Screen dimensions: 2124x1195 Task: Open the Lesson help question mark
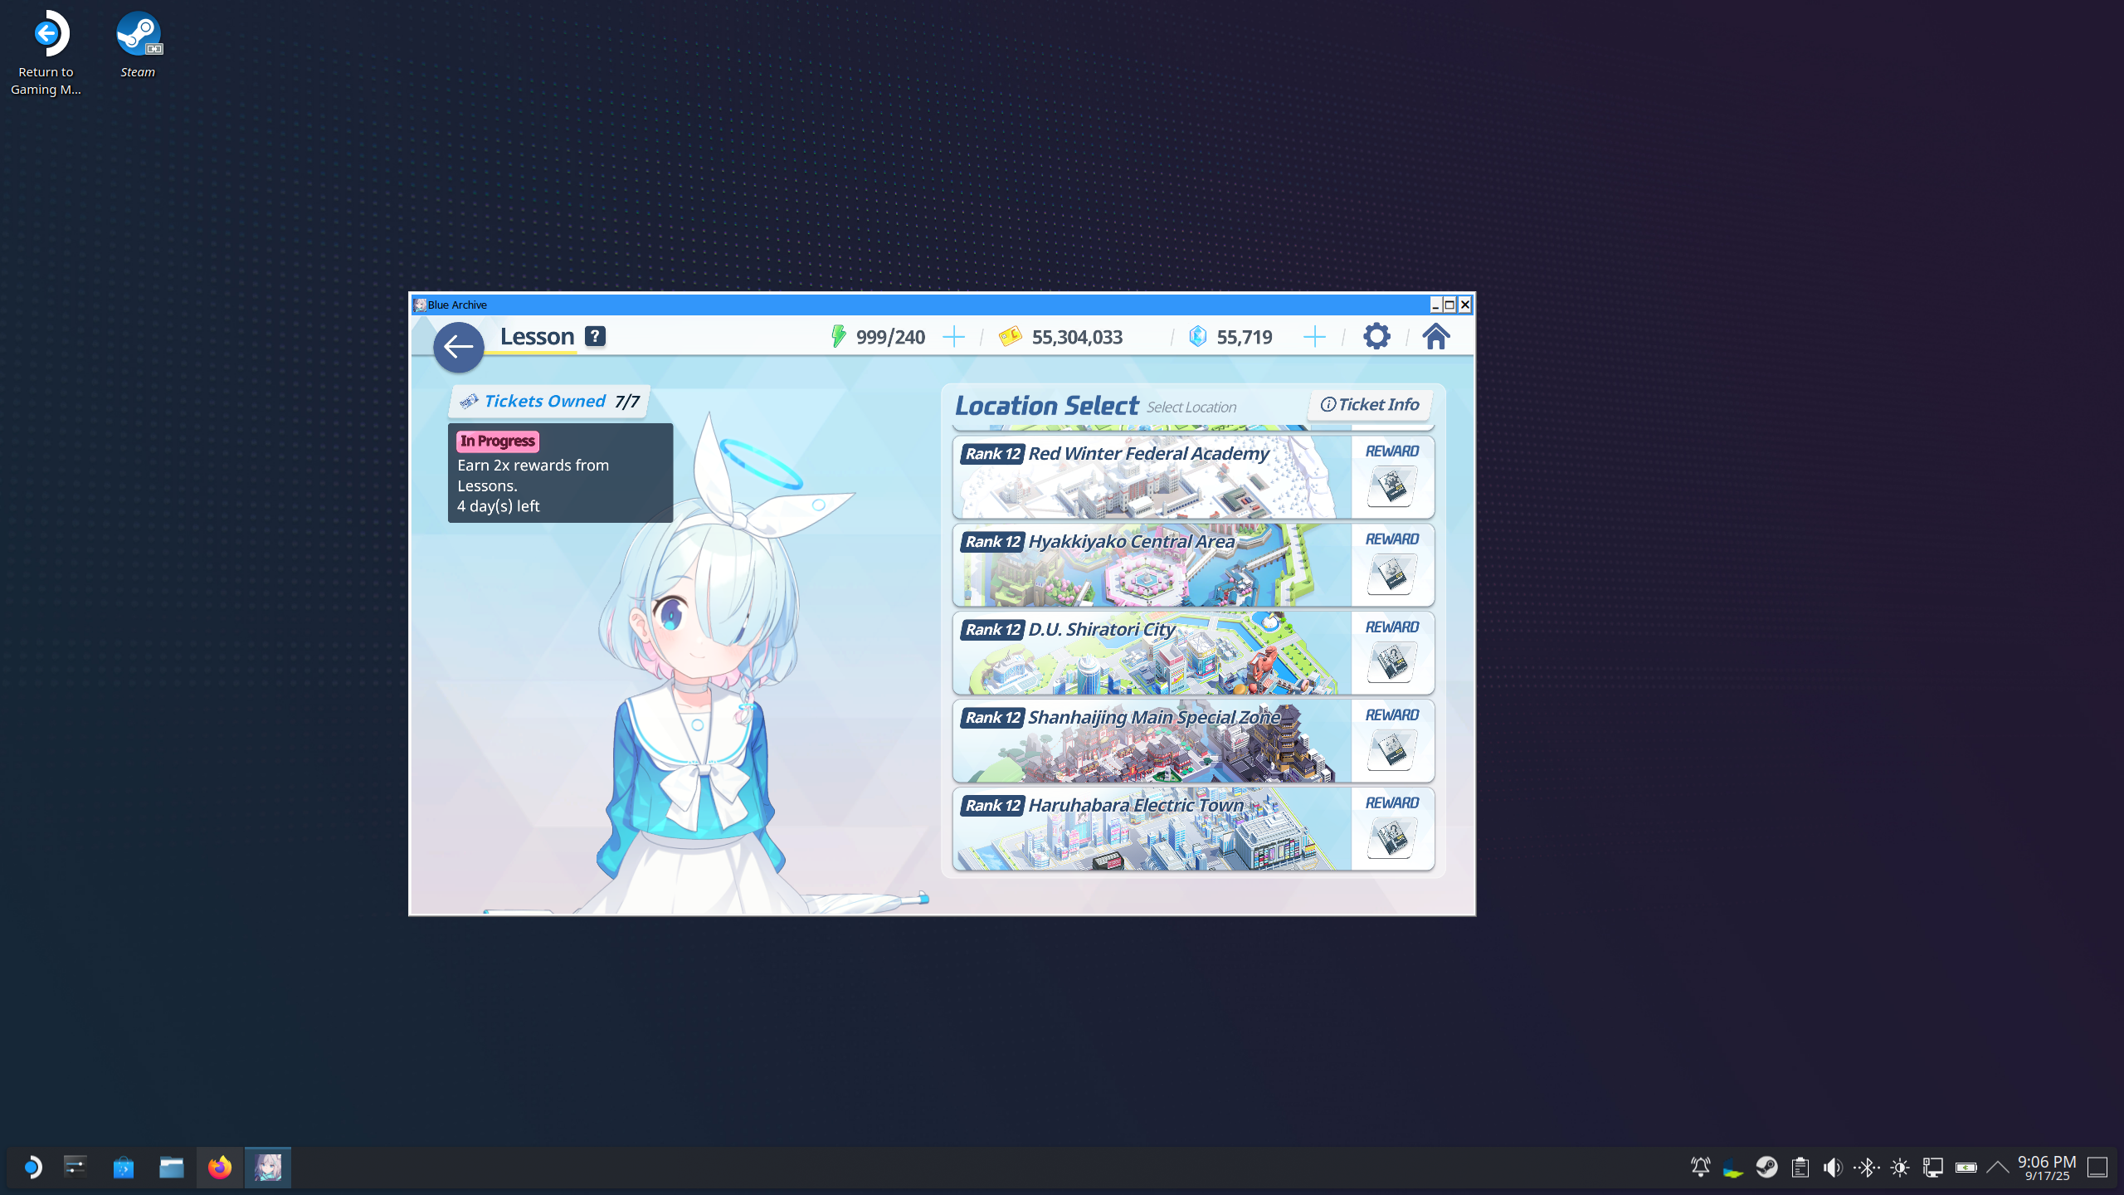click(595, 336)
